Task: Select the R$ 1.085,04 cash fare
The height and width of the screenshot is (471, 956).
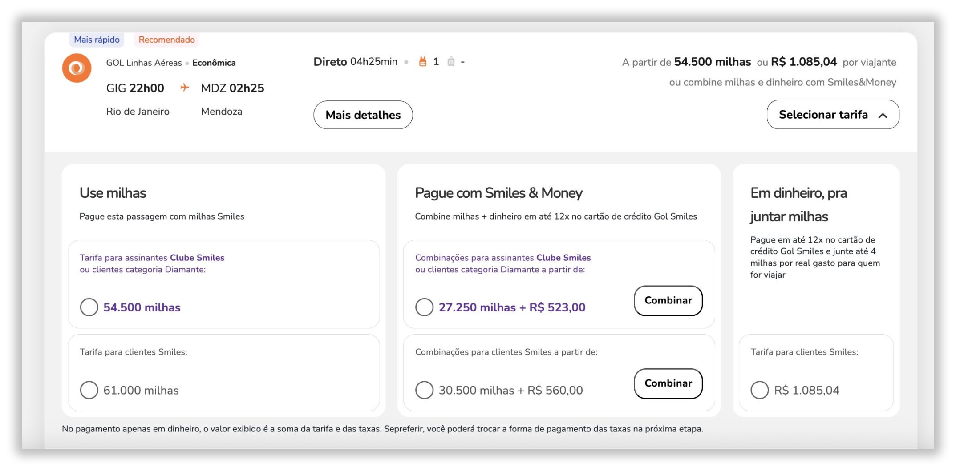Action: click(x=759, y=390)
